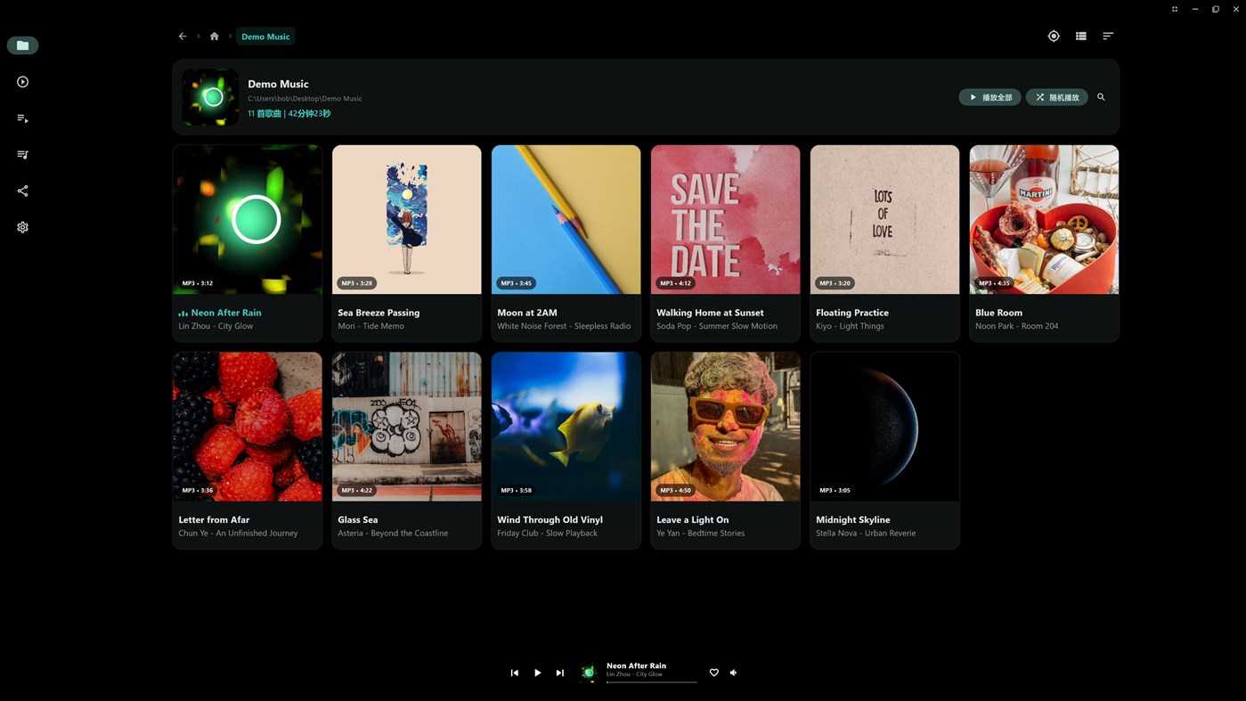The image size is (1246, 701).
Task: Select the Glass Sea graffiti cover
Action: (x=407, y=427)
